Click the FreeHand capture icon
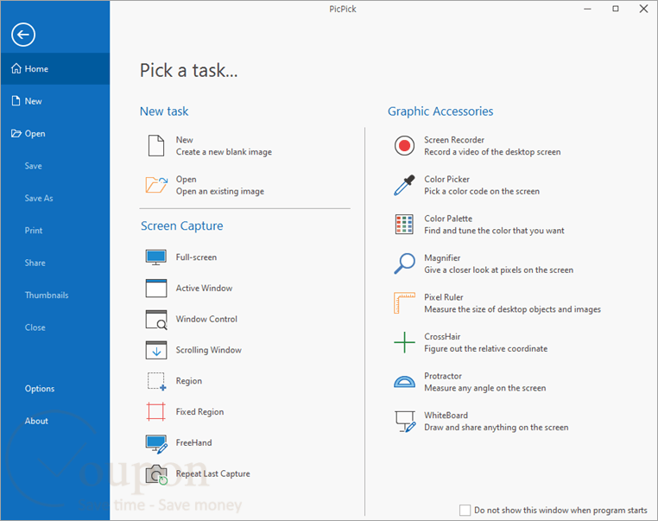The width and height of the screenshot is (658, 521). 156,443
